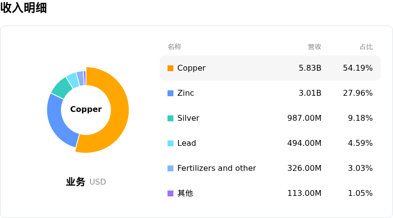Click the Lead revenue 494.00M
393x218 pixels.
(x=304, y=143)
